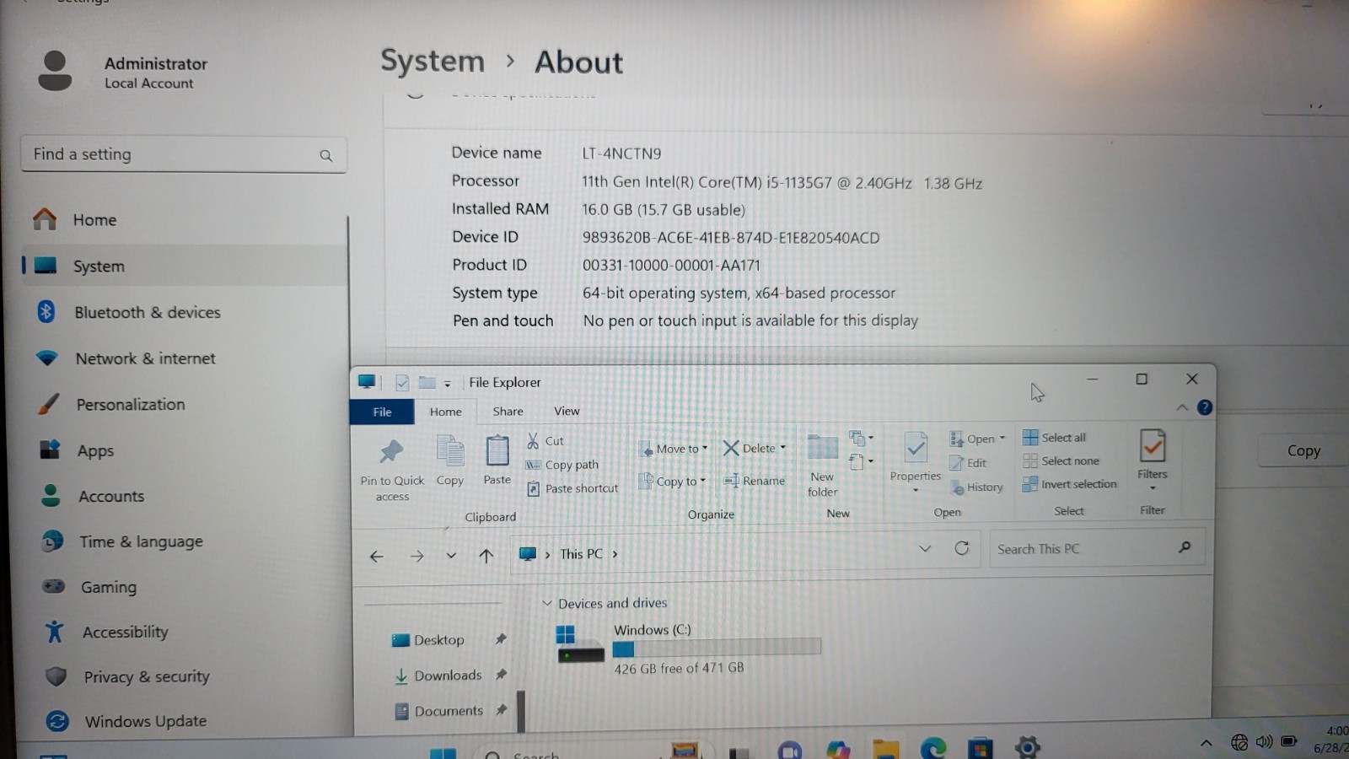Screen dimensions: 1349x759
Task: Switch to the Share ribbon tab
Action: [508, 412]
